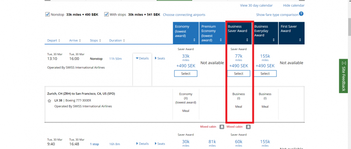This screenshot has width=351, height=149.
Task: Click the 155k miles price on 9:40 flight
Action: (265, 143)
